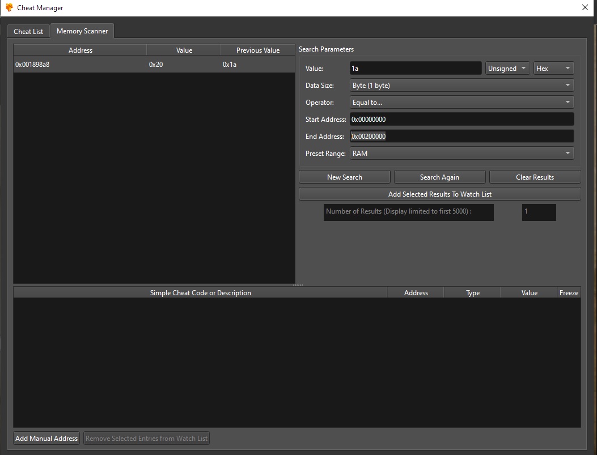Focus the End Address field
The image size is (597, 455).
(461, 137)
